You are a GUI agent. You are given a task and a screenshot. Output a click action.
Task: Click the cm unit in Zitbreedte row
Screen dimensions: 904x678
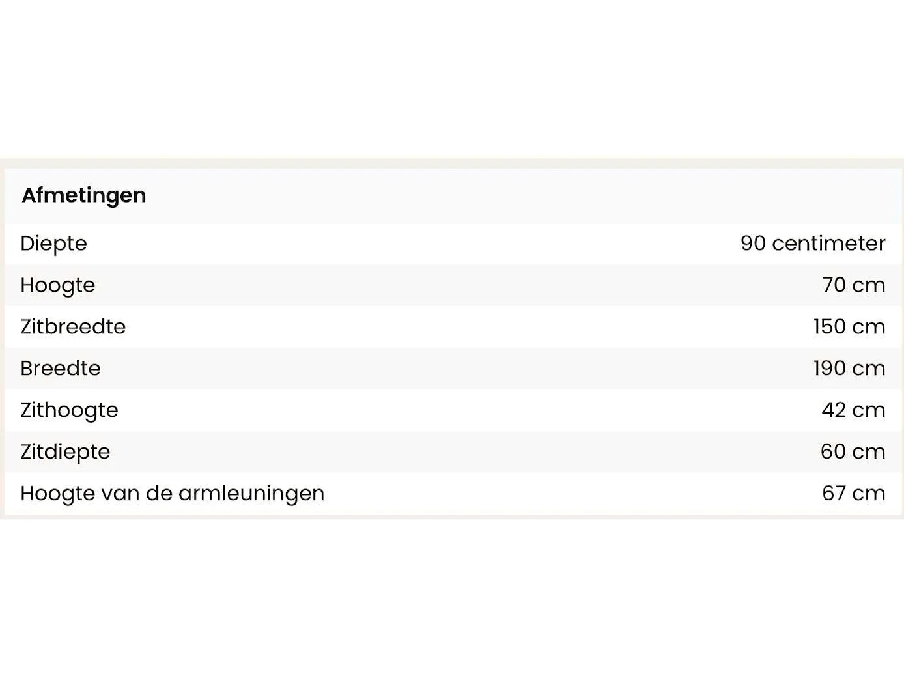tap(869, 327)
